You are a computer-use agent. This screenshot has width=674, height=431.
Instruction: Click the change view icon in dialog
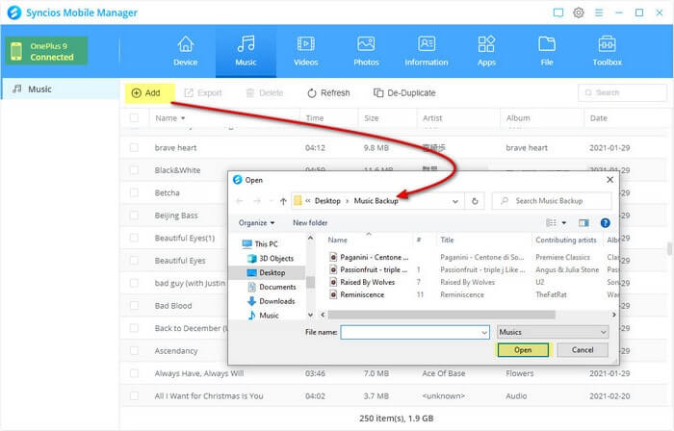(551, 223)
